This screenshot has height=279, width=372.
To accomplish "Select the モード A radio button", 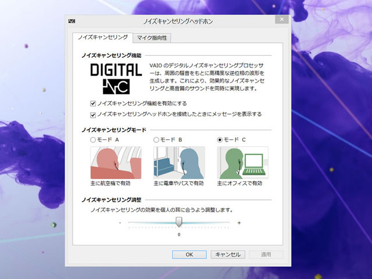I will [x=93, y=140].
